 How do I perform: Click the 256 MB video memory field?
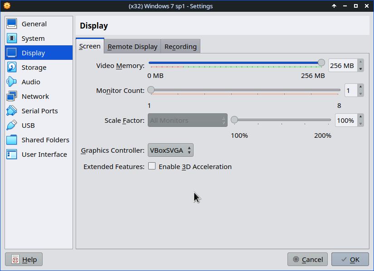tap(343, 66)
